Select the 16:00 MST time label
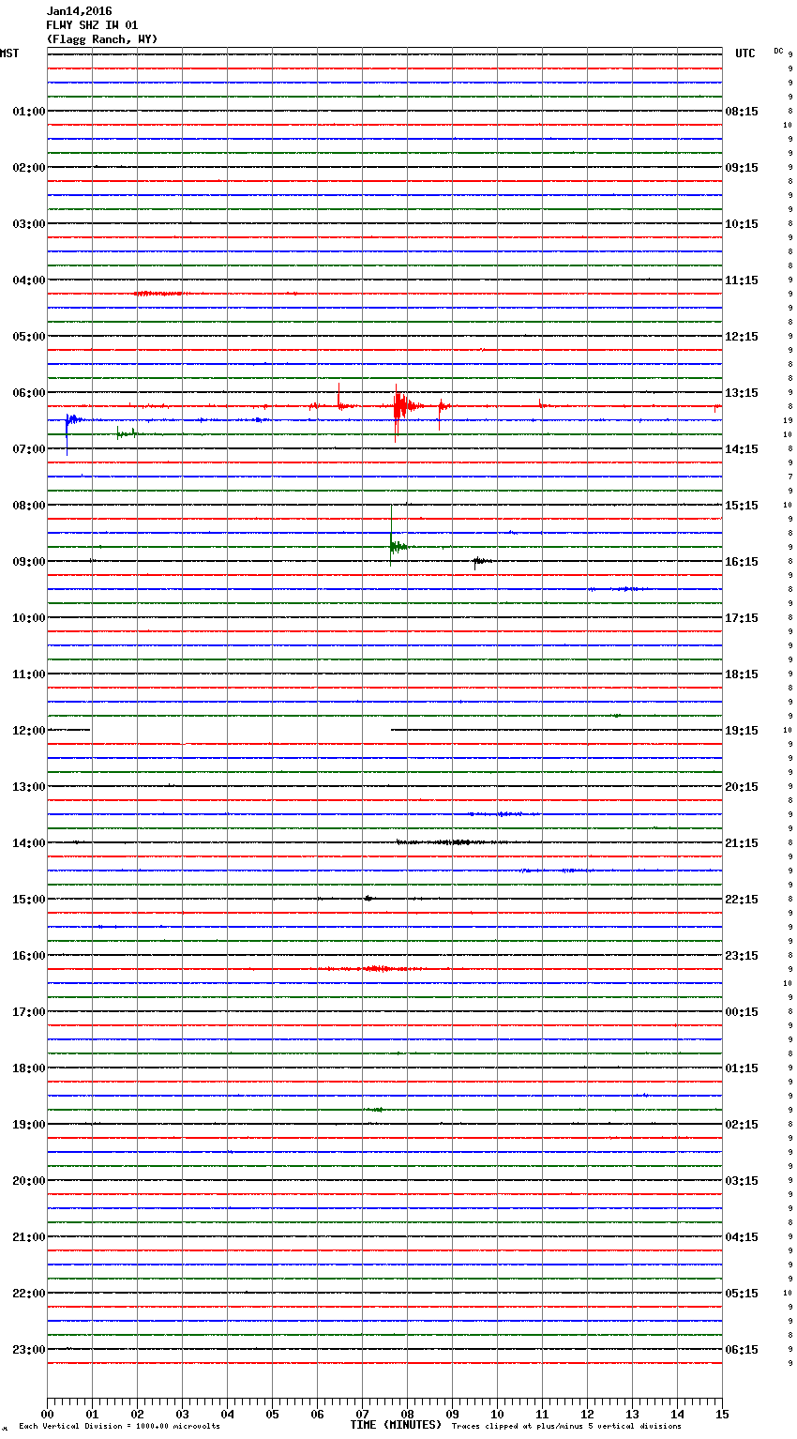This screenshot has width=797, height=1439. click(x=29, y=956)
